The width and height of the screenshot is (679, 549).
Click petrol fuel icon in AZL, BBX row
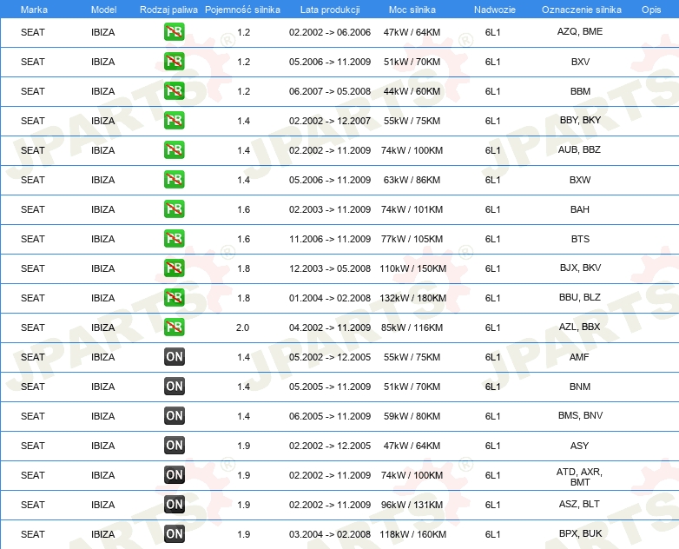[174, 327]
